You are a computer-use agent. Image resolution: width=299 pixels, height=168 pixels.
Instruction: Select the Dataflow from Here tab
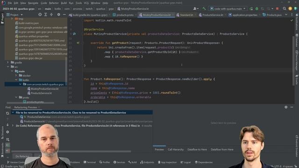pyautogui.click(x=222, y=149)
